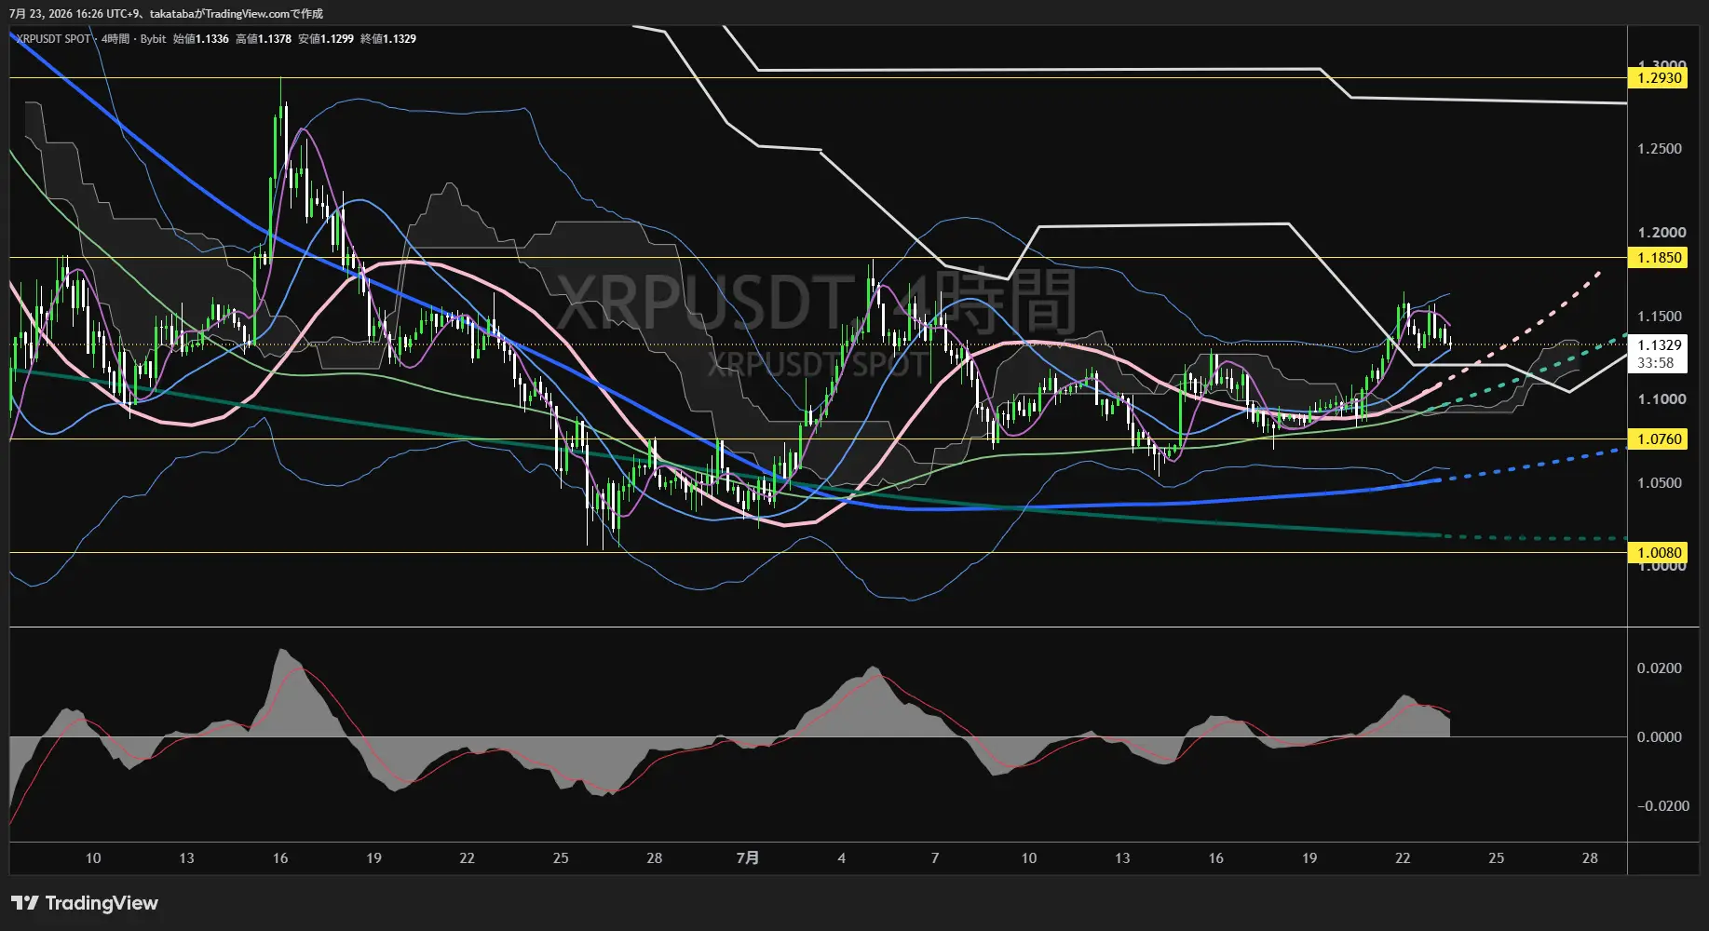Click the TradingView brand text
Screen dimensions: 1709x931
(102, 903)
